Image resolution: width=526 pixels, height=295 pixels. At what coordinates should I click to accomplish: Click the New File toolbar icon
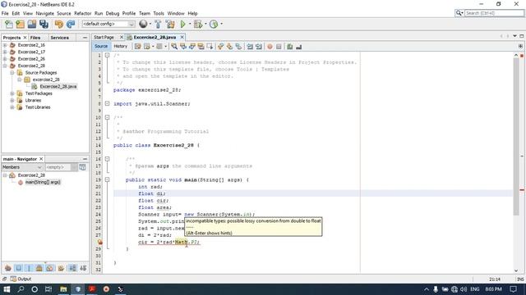[x=9, y=24]
